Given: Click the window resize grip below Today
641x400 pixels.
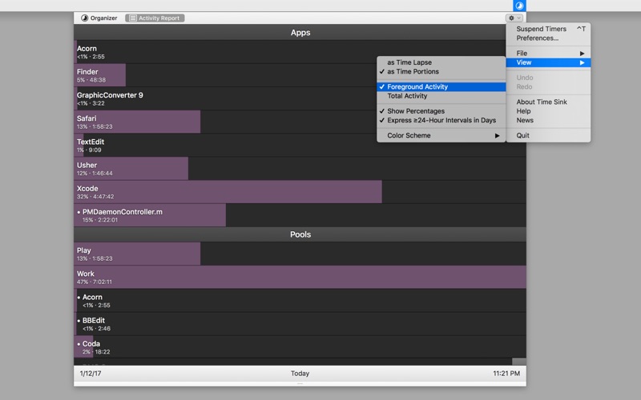Looking at the screenshot, I should [300, 384].
